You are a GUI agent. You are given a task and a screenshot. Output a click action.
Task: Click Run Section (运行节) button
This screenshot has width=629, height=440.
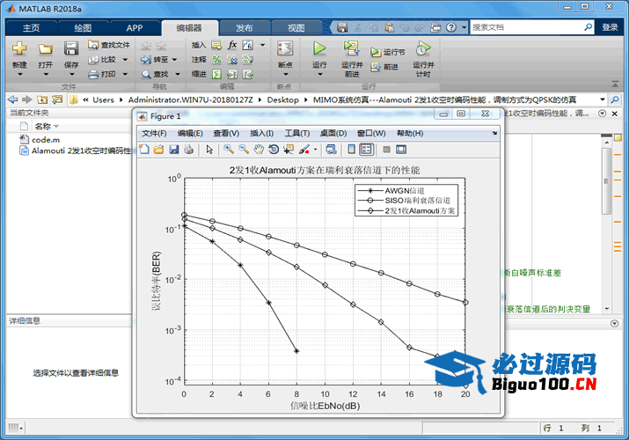coord(387,52)
